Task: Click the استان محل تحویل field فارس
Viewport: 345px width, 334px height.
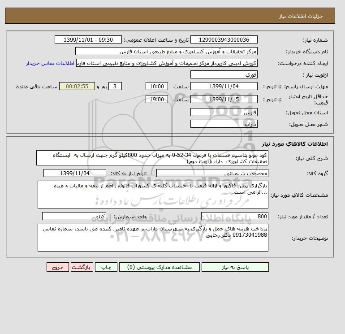Action: coord(224,112)
